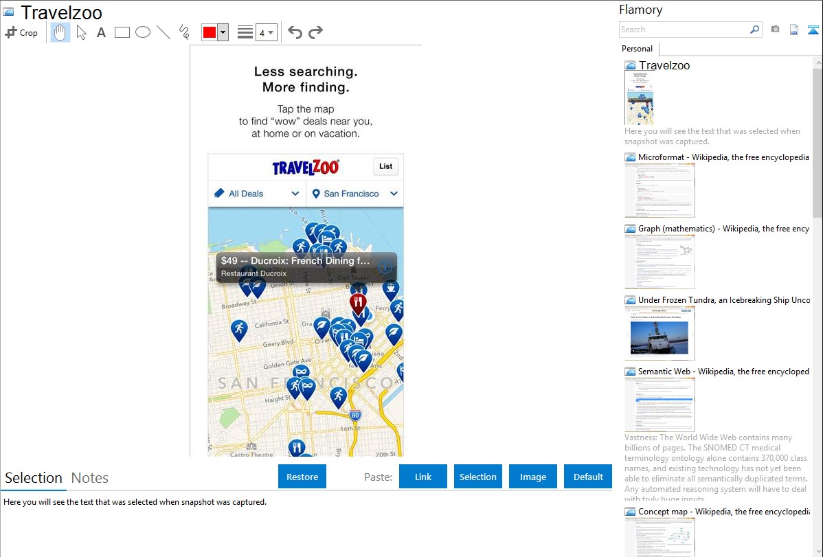The height and width of the screenshot is (557, 823).
Task: Expand the San Francisco location dropdown
Action: tap(354, 194)
